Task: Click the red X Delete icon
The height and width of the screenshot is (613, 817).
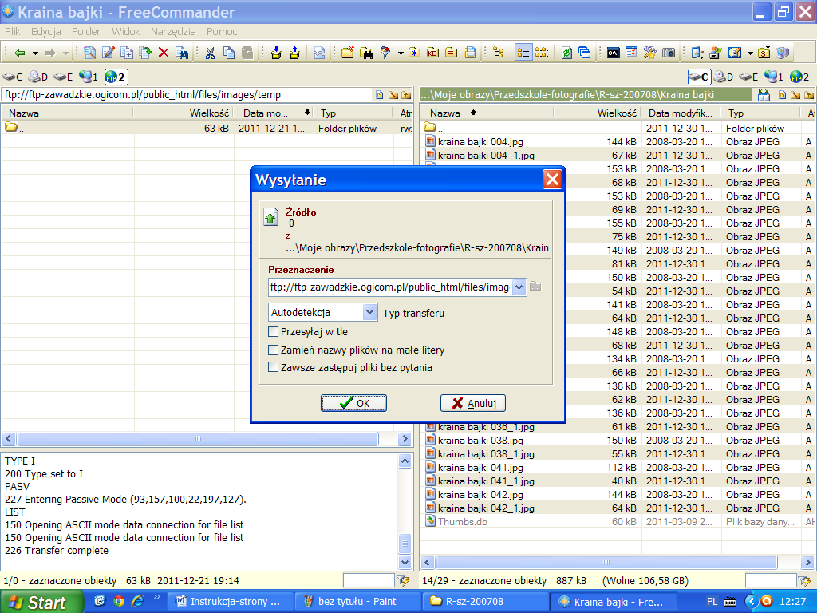Action: [164, 53]
